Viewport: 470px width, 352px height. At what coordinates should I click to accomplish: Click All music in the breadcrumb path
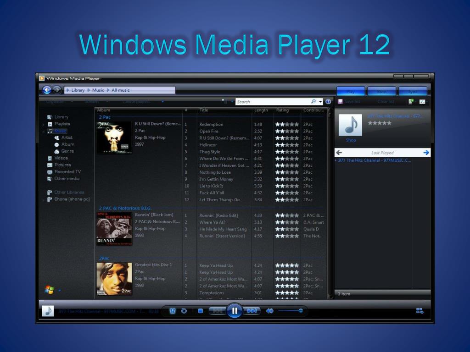121,90
